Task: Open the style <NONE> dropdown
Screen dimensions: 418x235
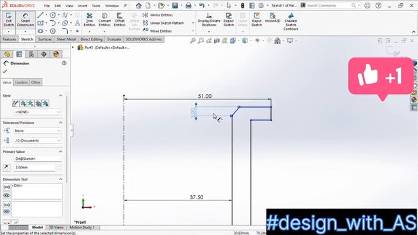Action: coord(37,112)
